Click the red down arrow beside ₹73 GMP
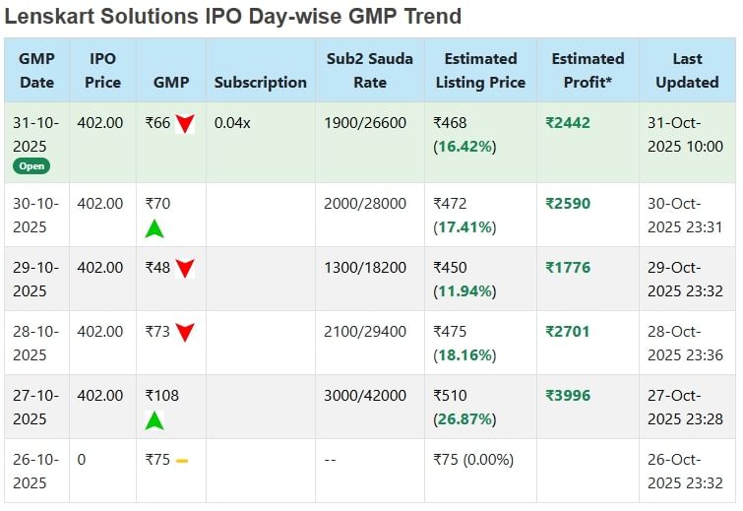743x511 pixels. pos(185,332)
